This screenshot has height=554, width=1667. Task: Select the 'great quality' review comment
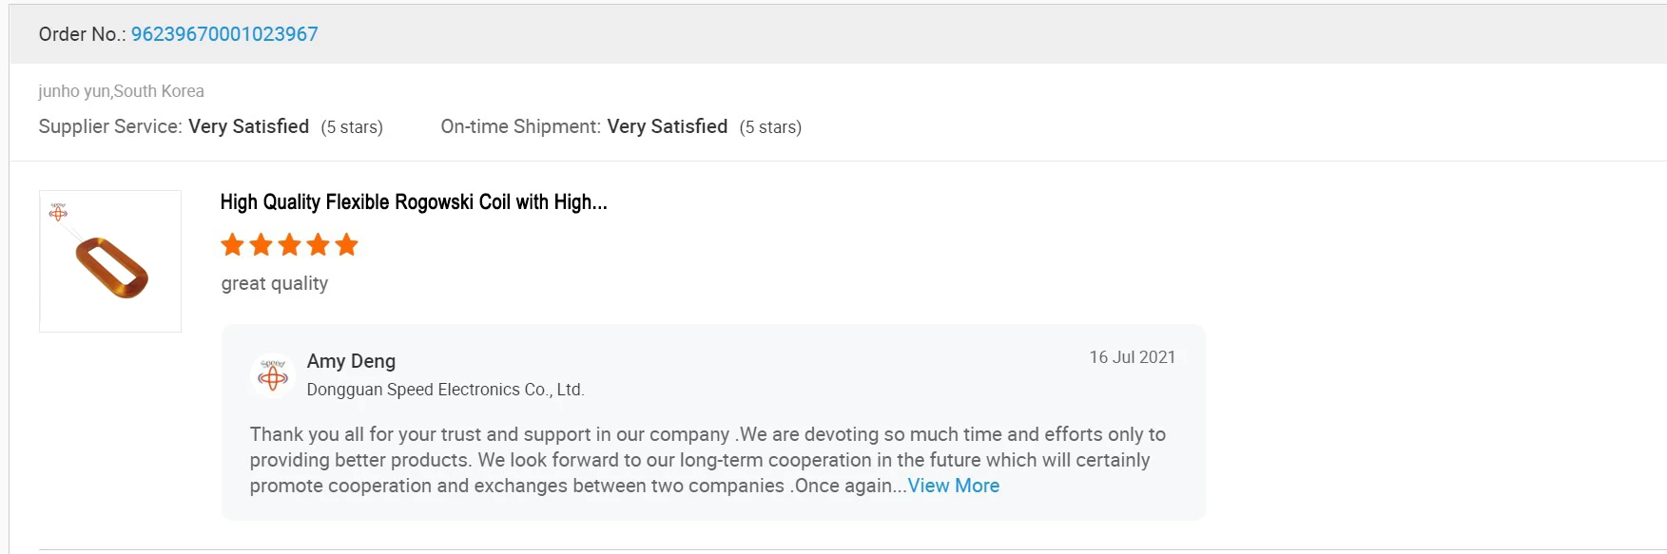[275, 283]
